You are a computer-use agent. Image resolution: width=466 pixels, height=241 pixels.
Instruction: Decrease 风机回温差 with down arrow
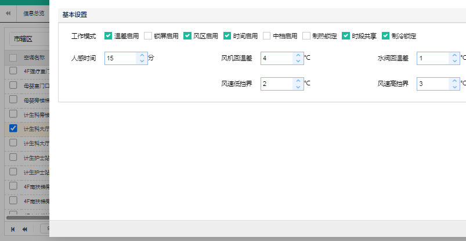coord(298,61)
